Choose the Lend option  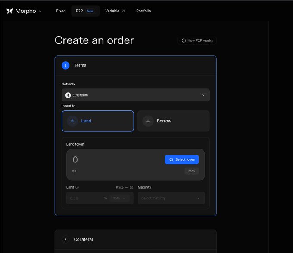(x=98, y=121)
